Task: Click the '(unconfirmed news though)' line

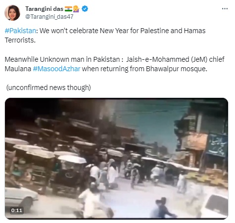Action: pyautogui.click(x=48, y=88)
